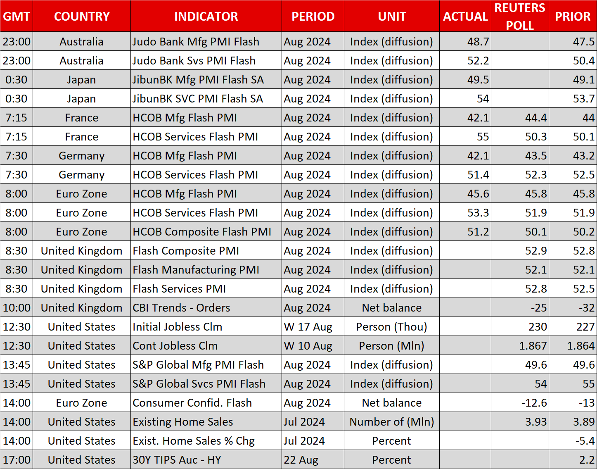Click the actual value 48.7

[478, 41]
